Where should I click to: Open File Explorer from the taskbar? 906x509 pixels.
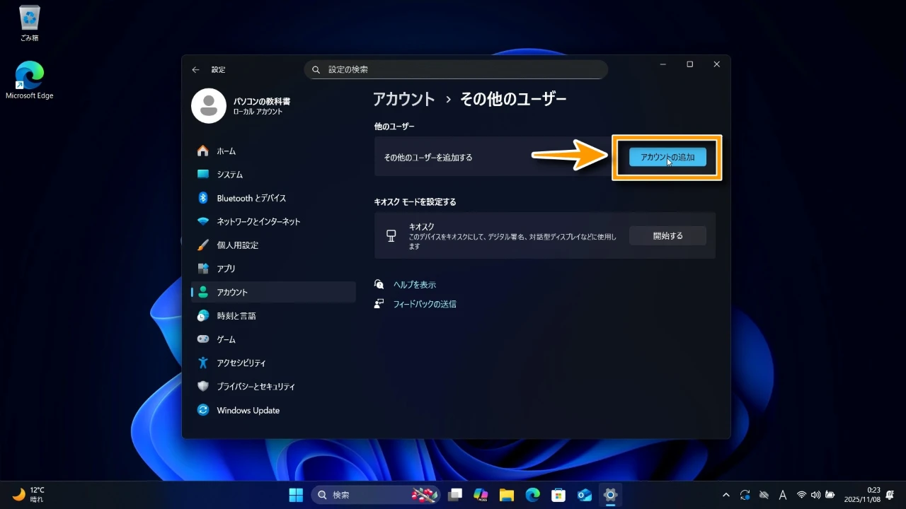[x=506, y=495]
